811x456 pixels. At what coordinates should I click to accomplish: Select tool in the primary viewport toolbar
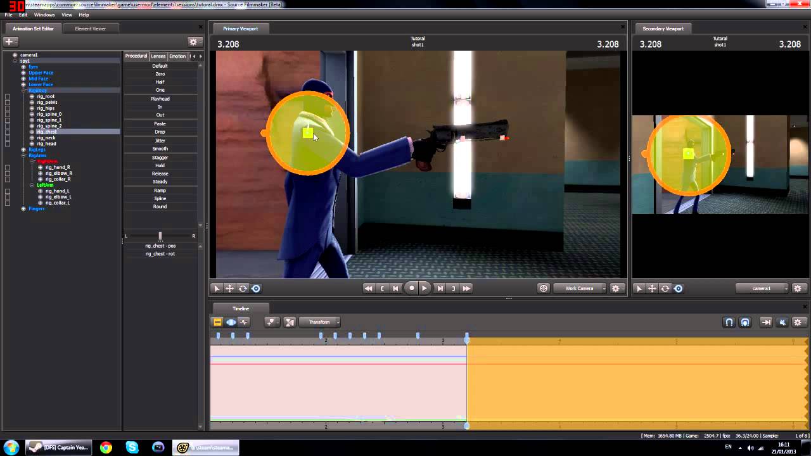click(x=217, y=288)
